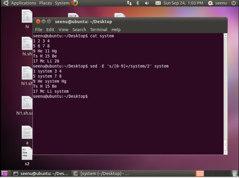The image size is (239, 178).
Task: Open the mail envelope messaging menu
Action: [x=158, y=3]
